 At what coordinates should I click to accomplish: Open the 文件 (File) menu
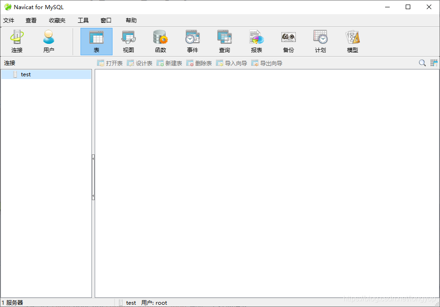tap(9, 21)
